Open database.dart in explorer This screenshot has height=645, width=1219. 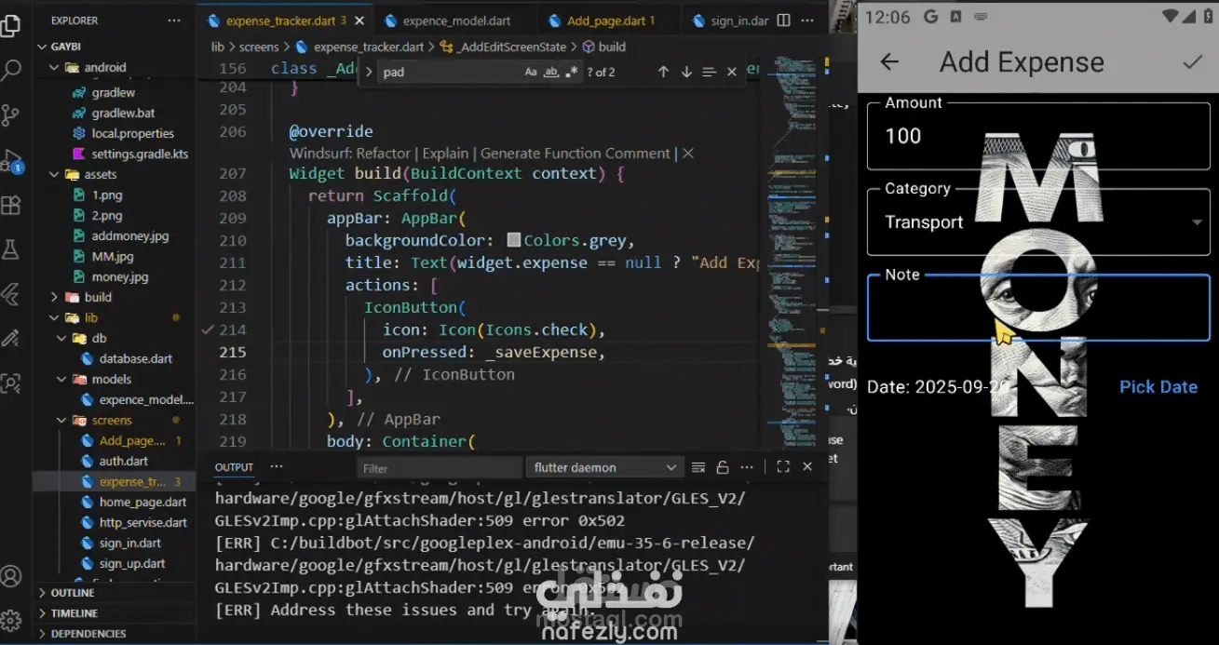tap(136, 358)
